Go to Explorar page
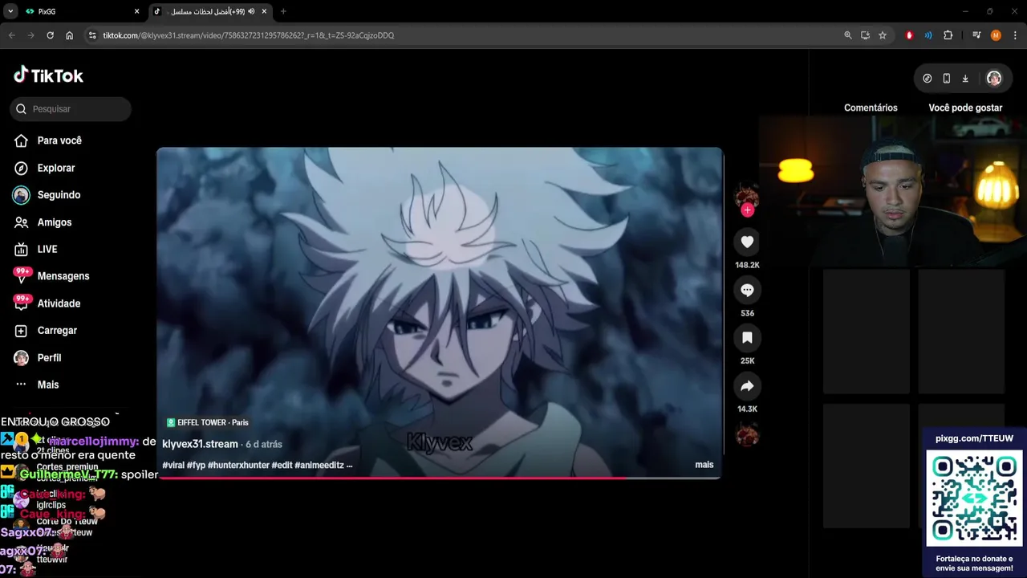This screenshot has height=578, width=1027. [45, 168]
